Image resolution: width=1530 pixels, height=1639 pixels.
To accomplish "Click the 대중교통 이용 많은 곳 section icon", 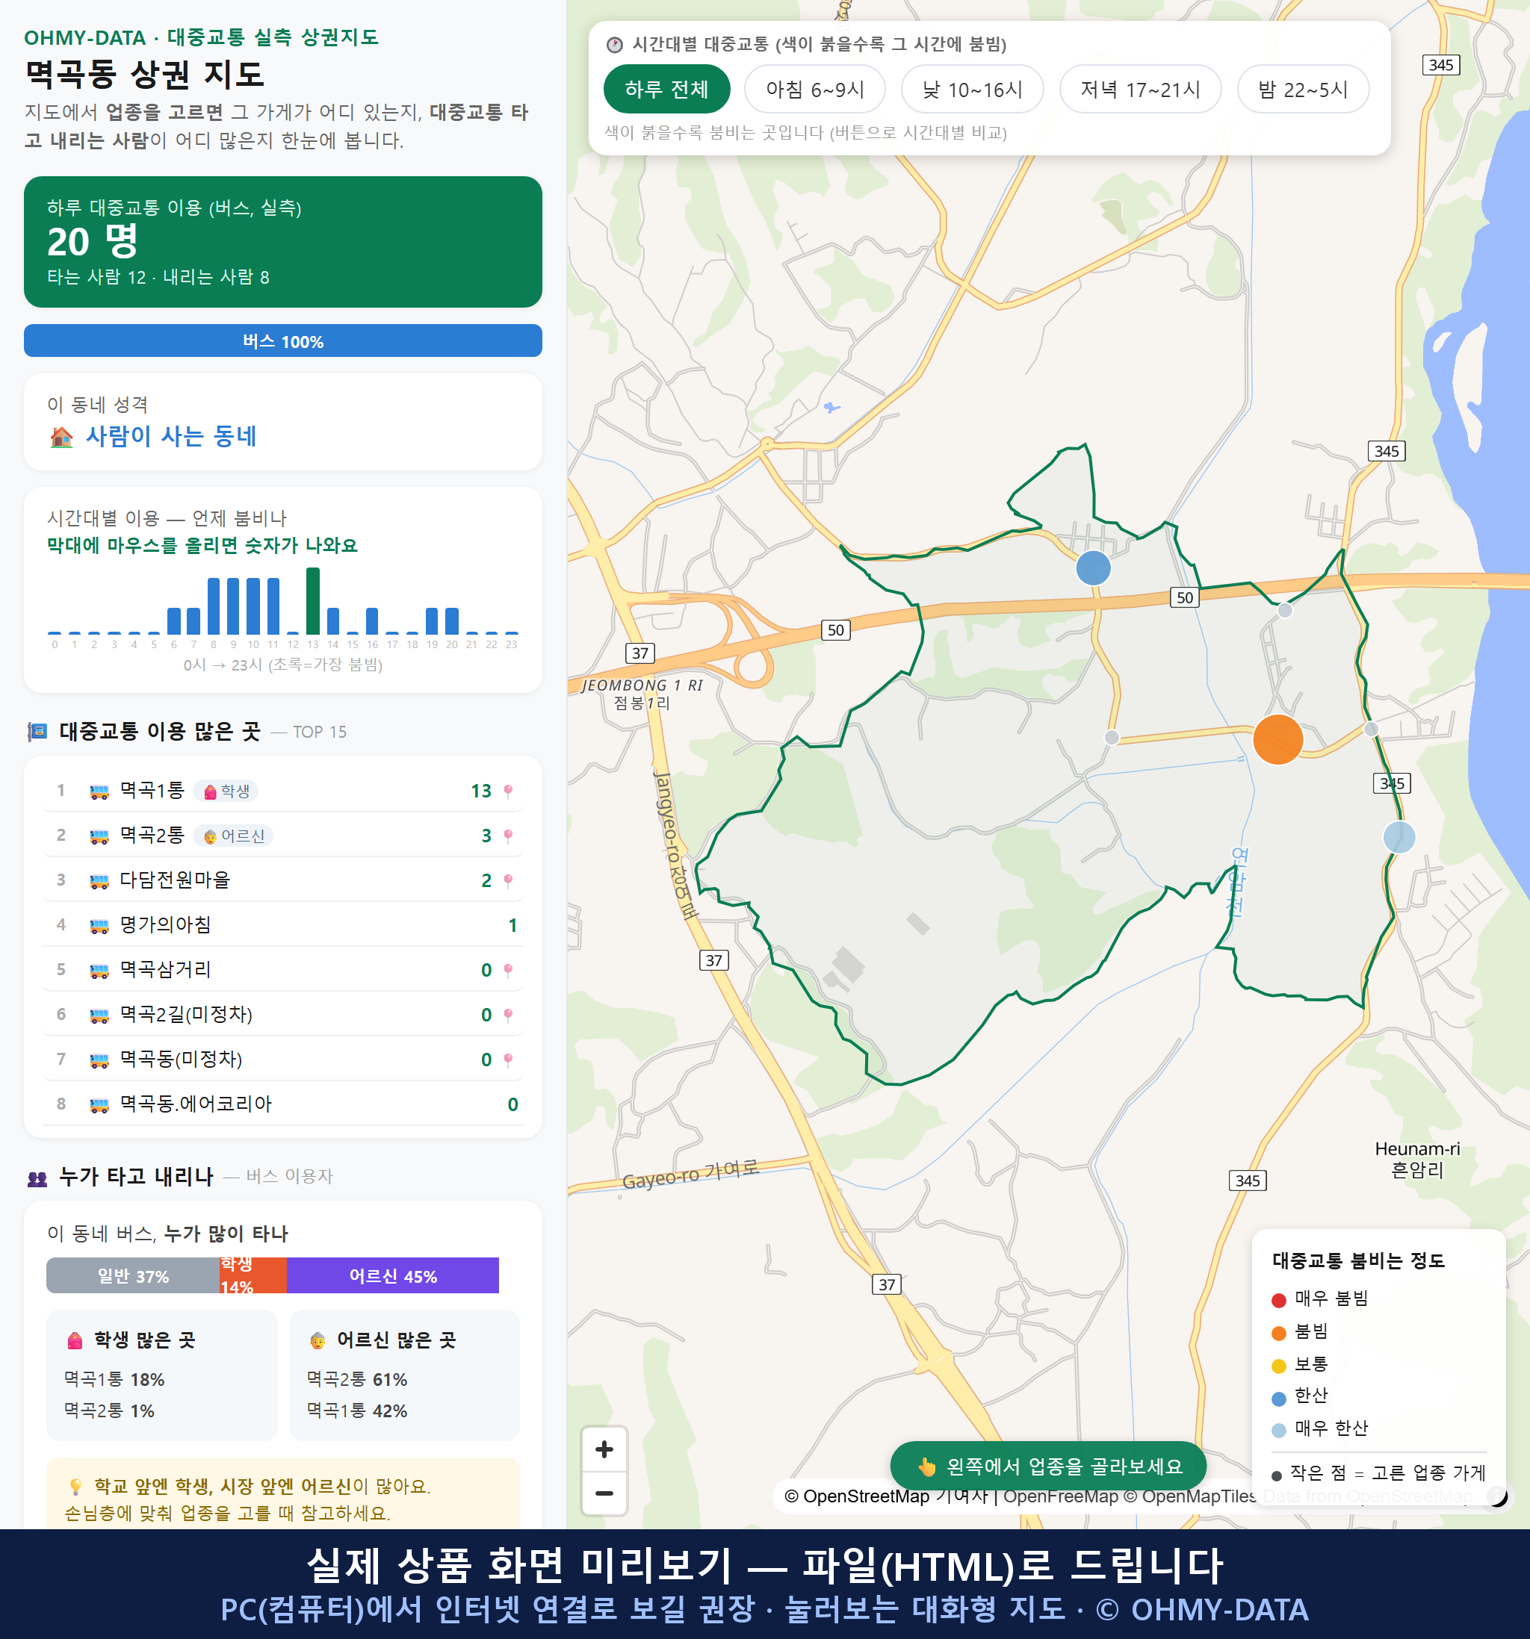I will [x=38, y=731].
